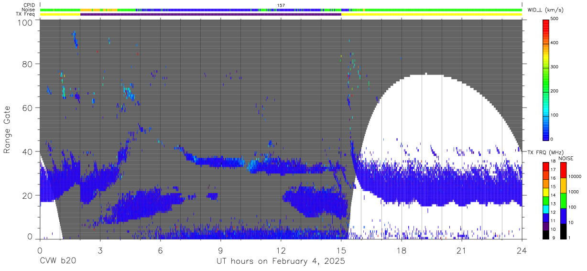This screenshot has width=587, height=271.
Task: Click the 10000 label in NOISE legend
Action: (575, 176)
